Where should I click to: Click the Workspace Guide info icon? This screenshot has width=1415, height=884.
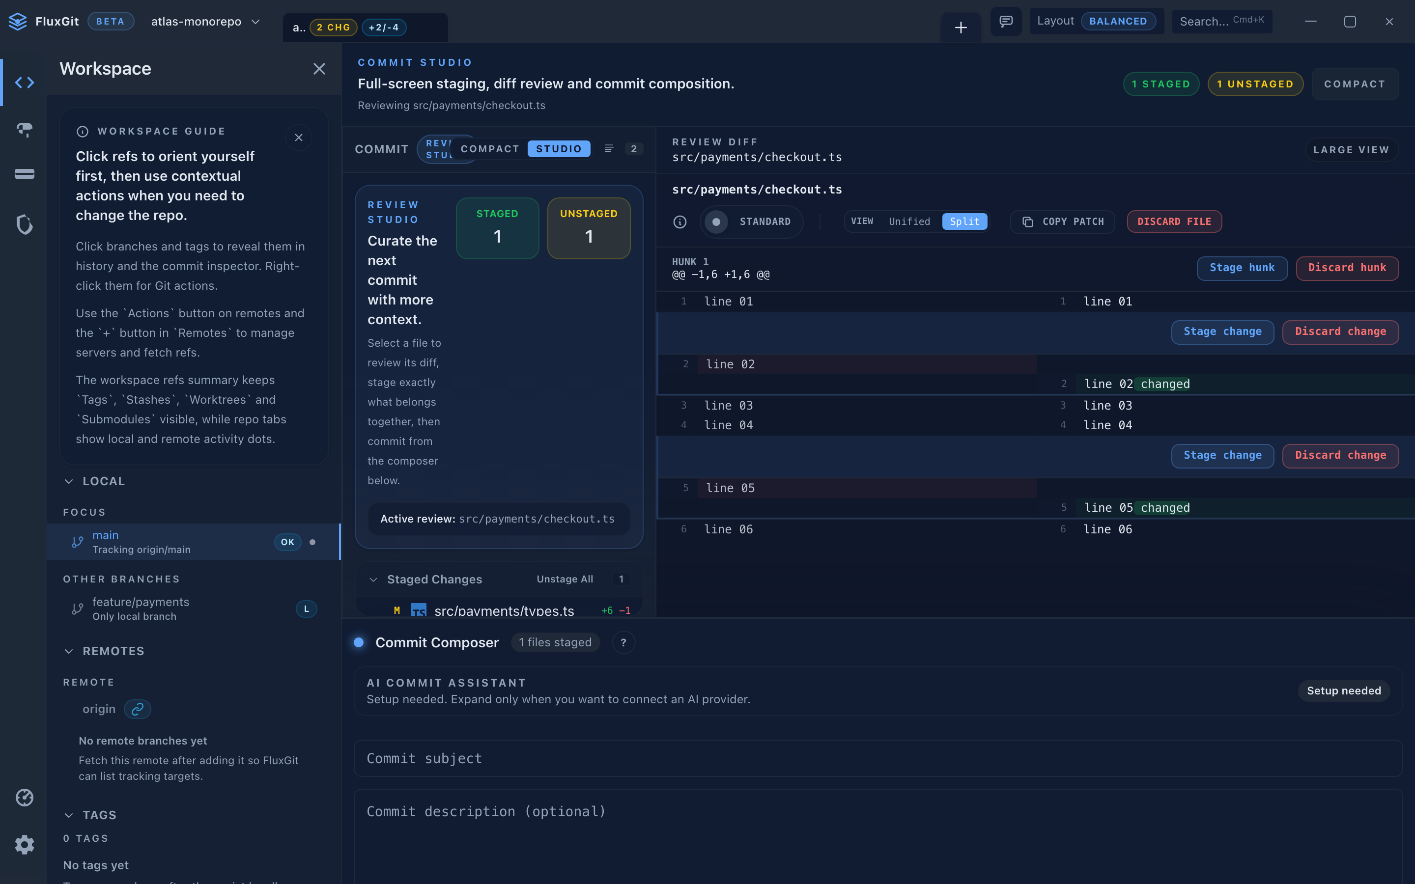(83, 132)
